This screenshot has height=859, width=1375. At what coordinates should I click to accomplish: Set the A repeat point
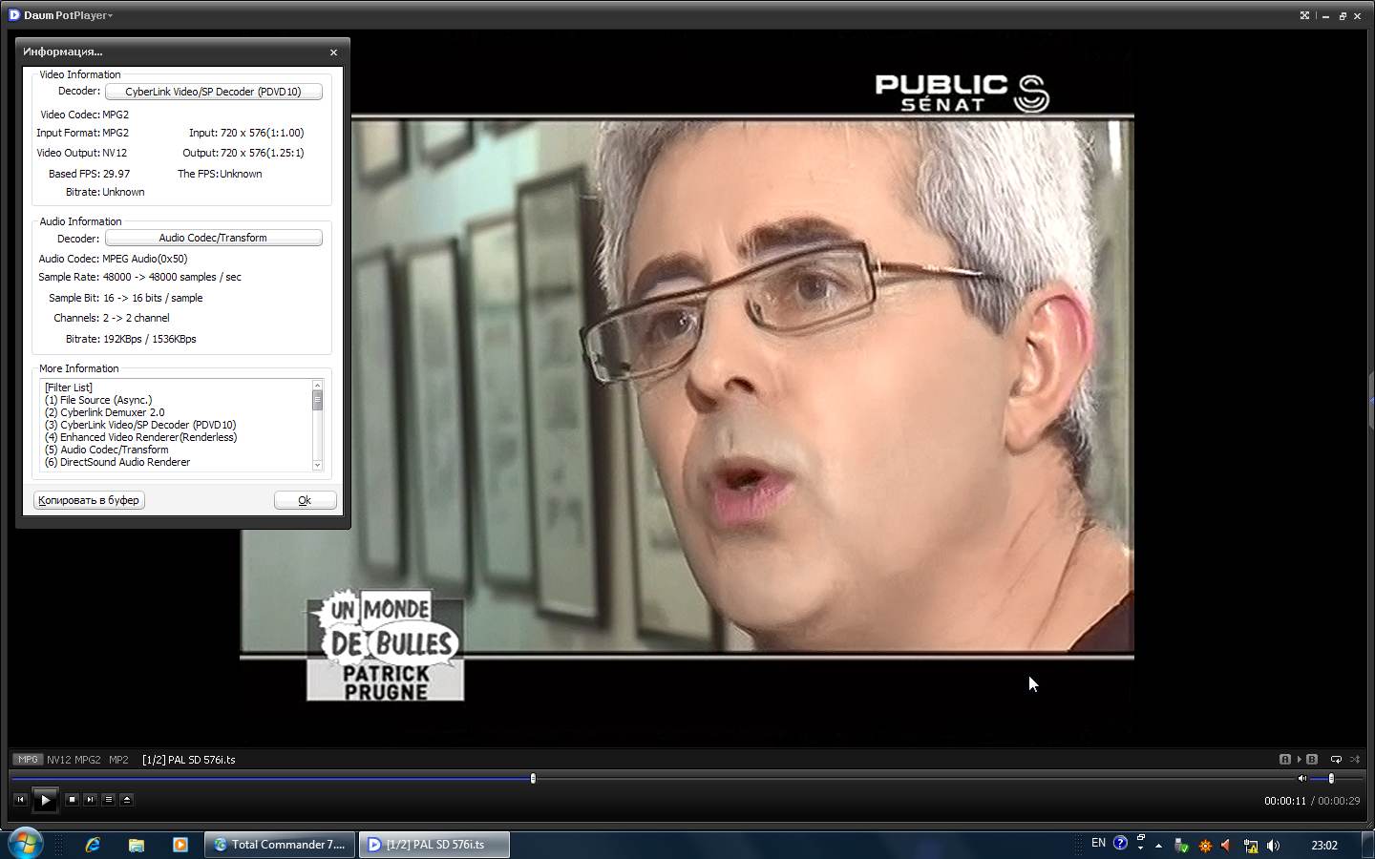click(x=1285, y=760)
